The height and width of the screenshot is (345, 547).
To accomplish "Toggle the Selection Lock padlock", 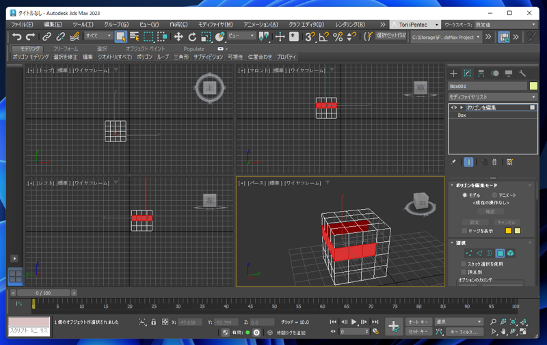I will tap(153, 322).
